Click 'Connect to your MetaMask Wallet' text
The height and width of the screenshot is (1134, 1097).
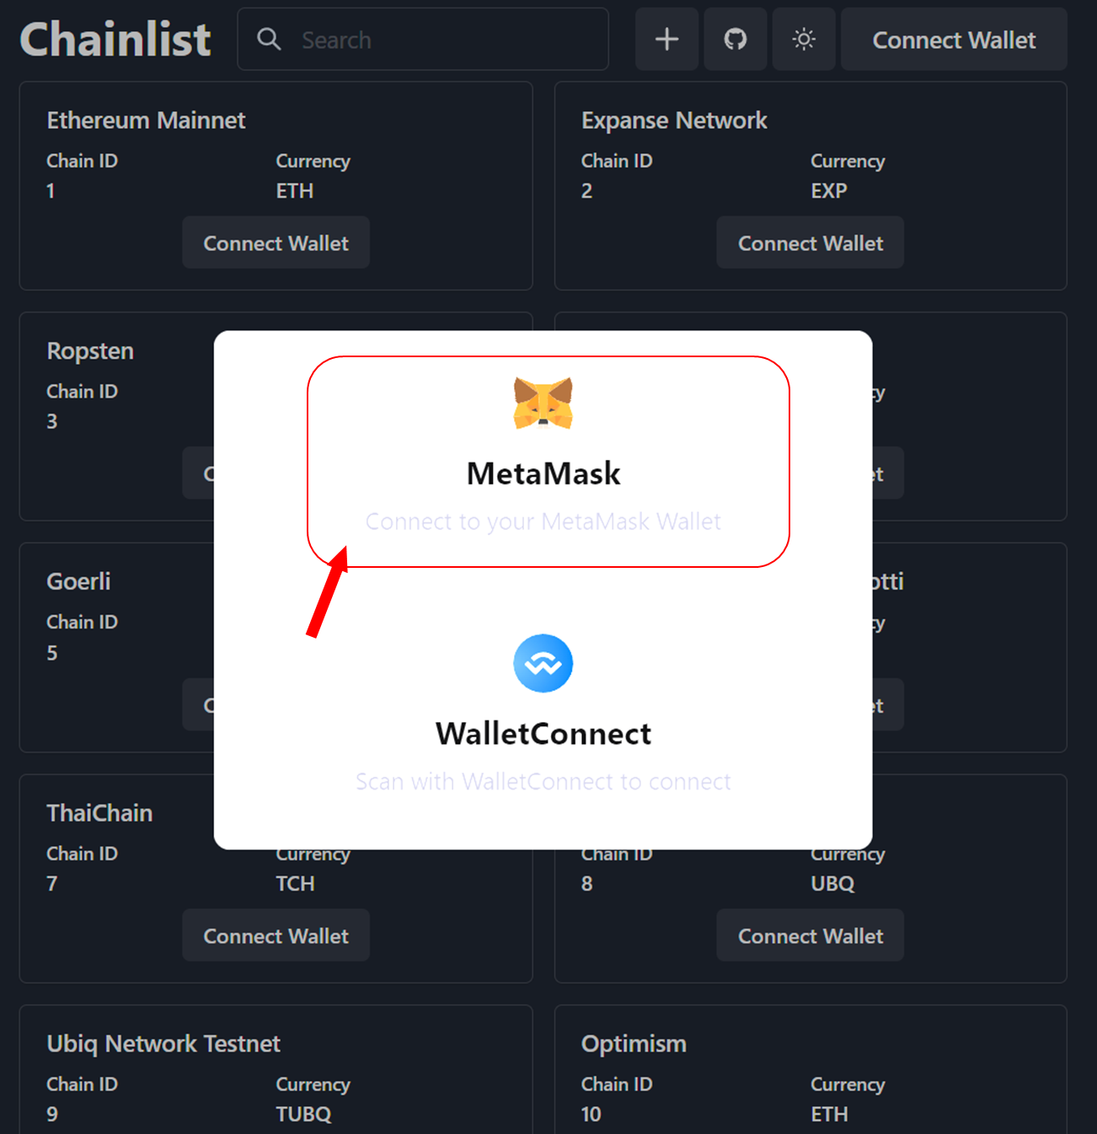click(x=543, y=522)
